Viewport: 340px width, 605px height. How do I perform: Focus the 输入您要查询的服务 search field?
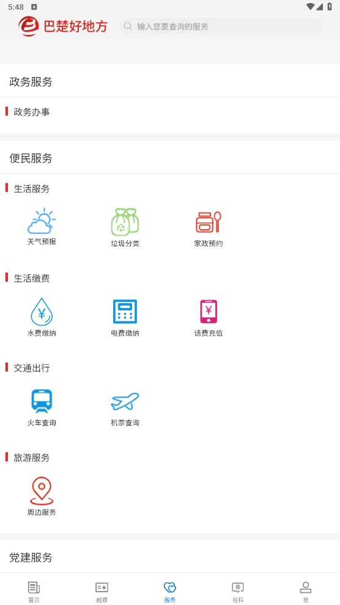[x=221, y=26]
